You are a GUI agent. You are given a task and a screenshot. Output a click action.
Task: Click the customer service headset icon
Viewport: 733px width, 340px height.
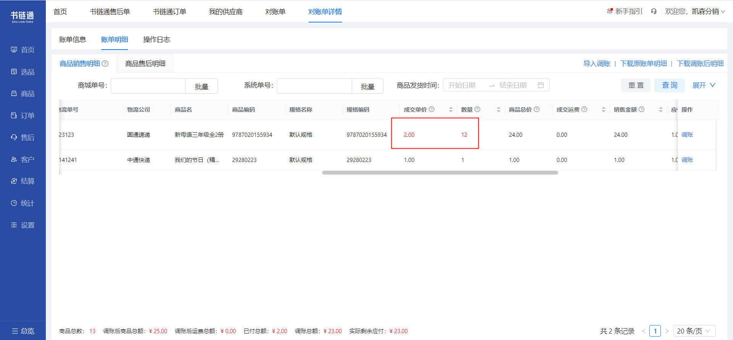point(654,11)
